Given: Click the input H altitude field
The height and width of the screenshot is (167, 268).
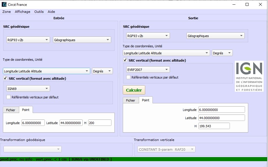Looking at the screenshot, I should point(100,123).
